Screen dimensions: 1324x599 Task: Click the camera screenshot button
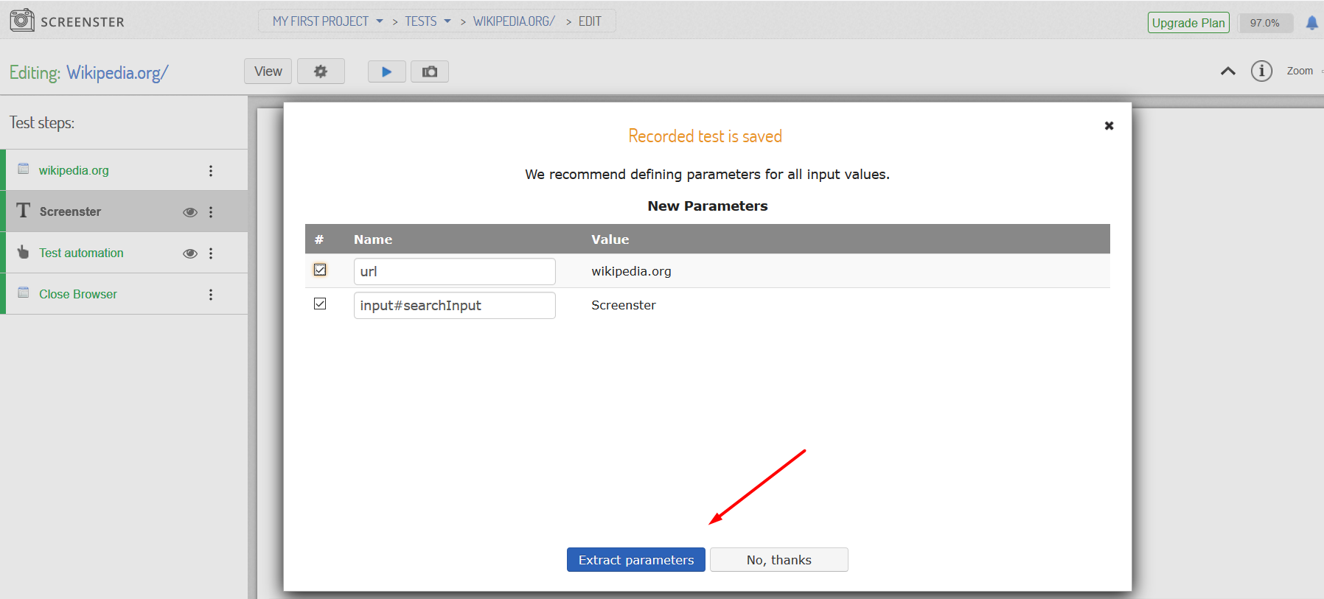coord(430,71)
